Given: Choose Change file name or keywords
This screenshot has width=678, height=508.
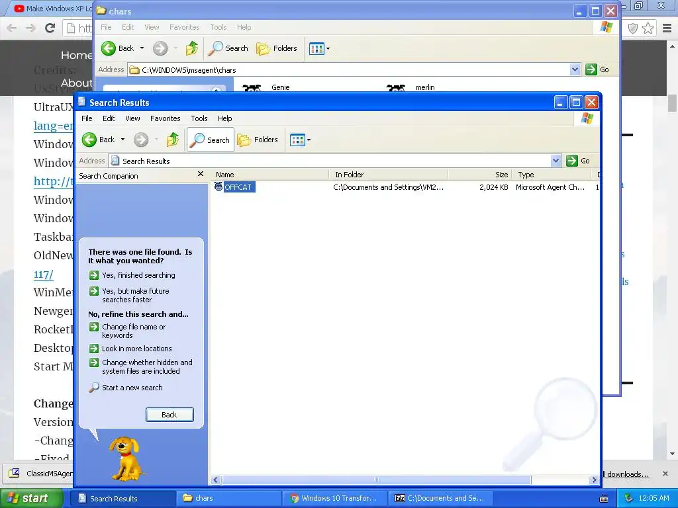Looking at the screenshot, I should coord(134,331).
